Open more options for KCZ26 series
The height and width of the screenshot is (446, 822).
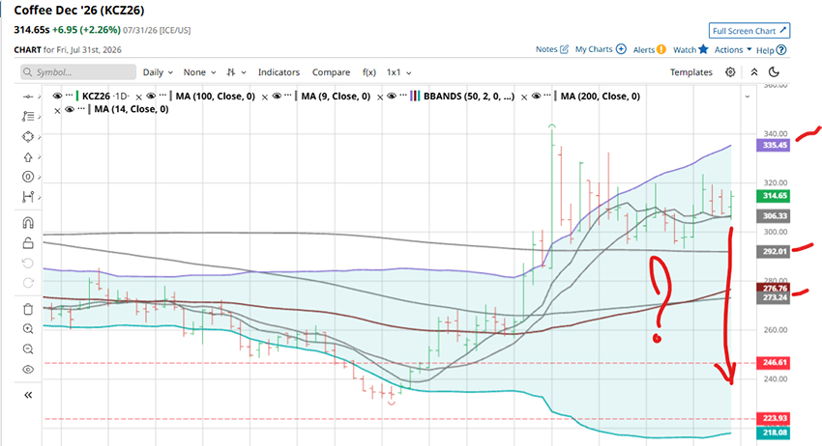(70, 95)
